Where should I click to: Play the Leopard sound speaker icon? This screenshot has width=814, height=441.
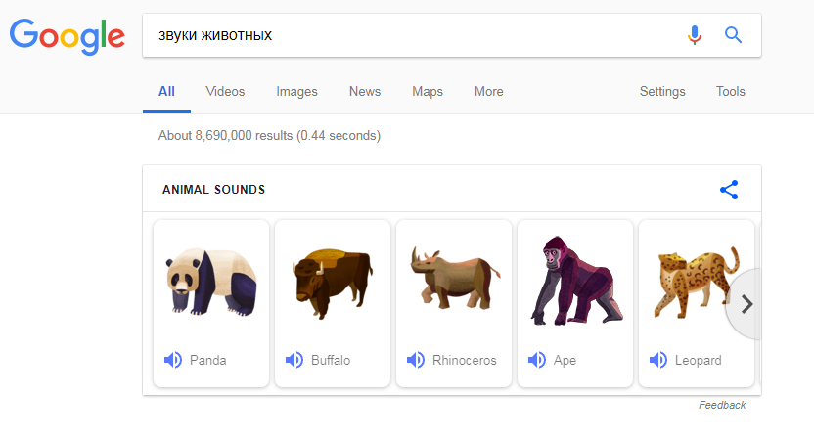click(658, 360)
